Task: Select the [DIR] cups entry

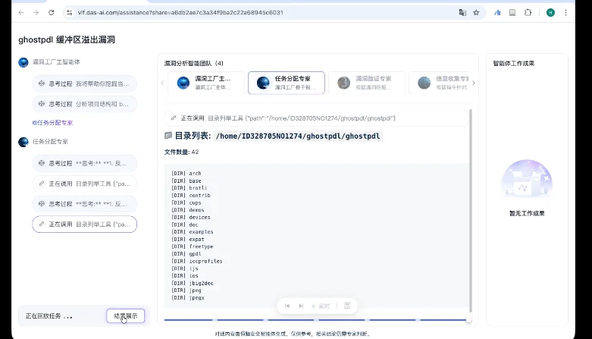Action: click(186, 203)
